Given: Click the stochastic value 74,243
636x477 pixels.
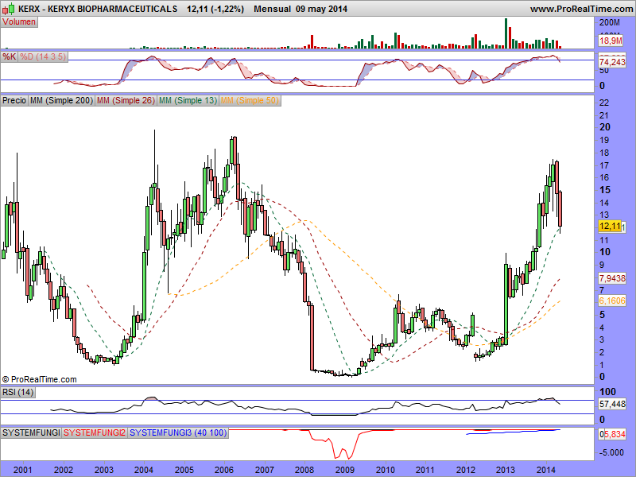Looking at the screenshot, I should [612, 62].
